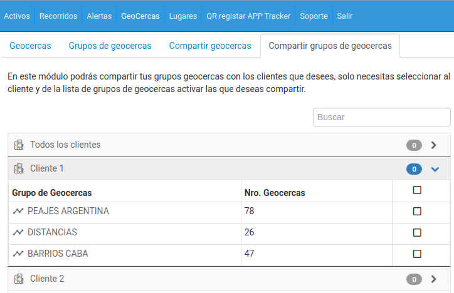Click the polyline icon next to BARRIOS CABA

coord(18,254)
